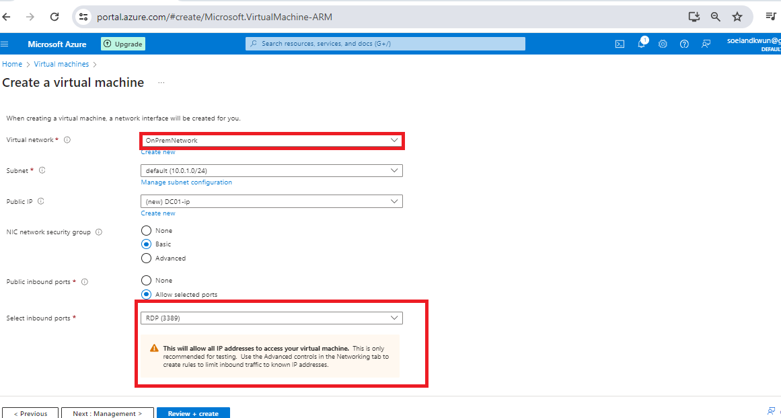Select Basic network security group option
The height and width of the screenshot is (418, 781).
(x=146, y=244)
